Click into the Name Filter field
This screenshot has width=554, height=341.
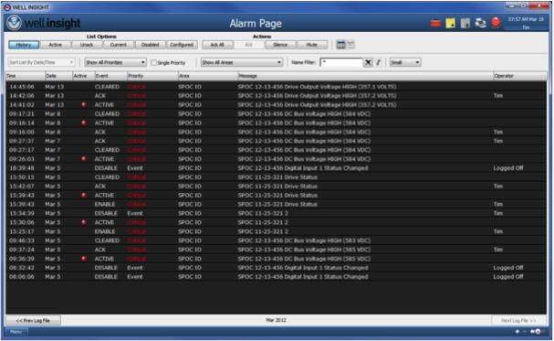pos(341,62)
